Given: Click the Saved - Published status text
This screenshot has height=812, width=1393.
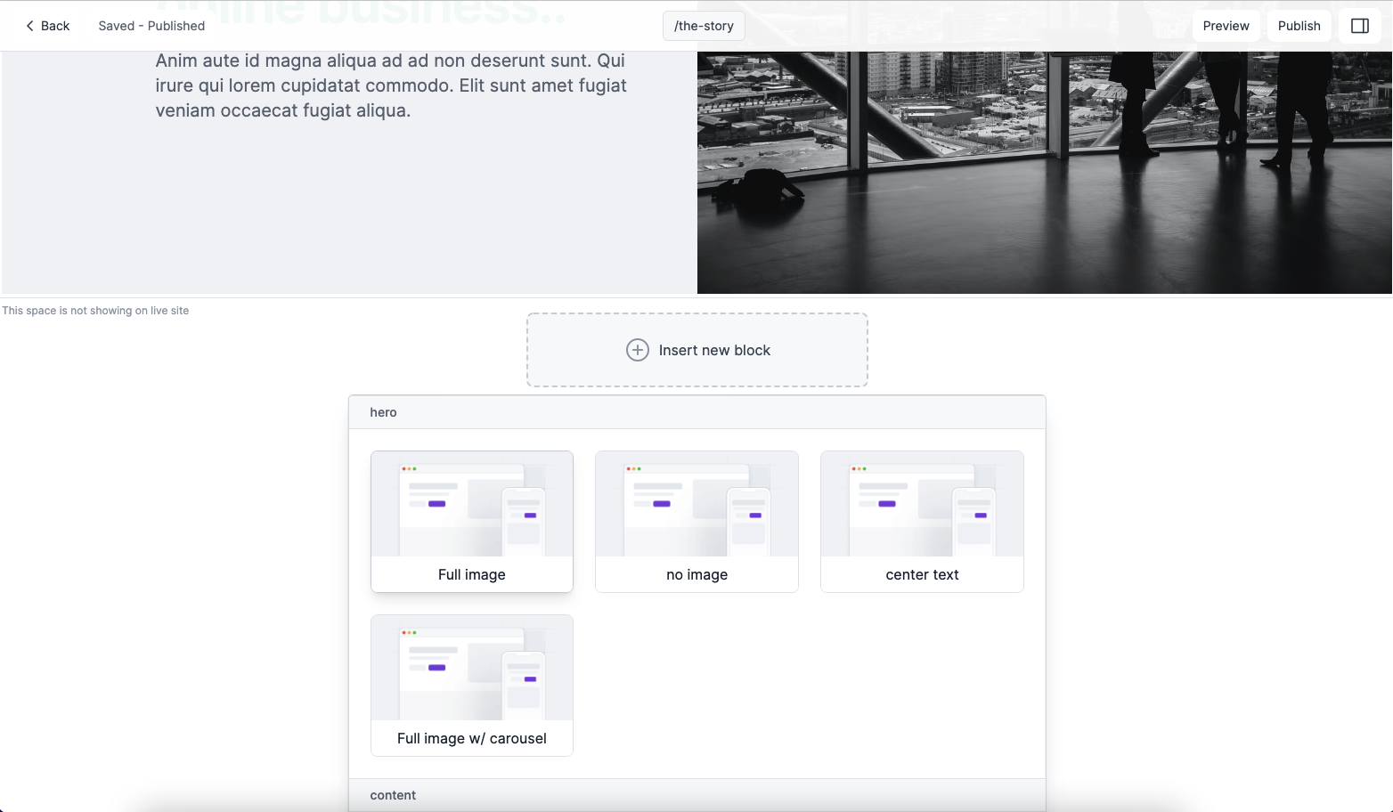Looking at the screenshot, I should click(151, 26).
